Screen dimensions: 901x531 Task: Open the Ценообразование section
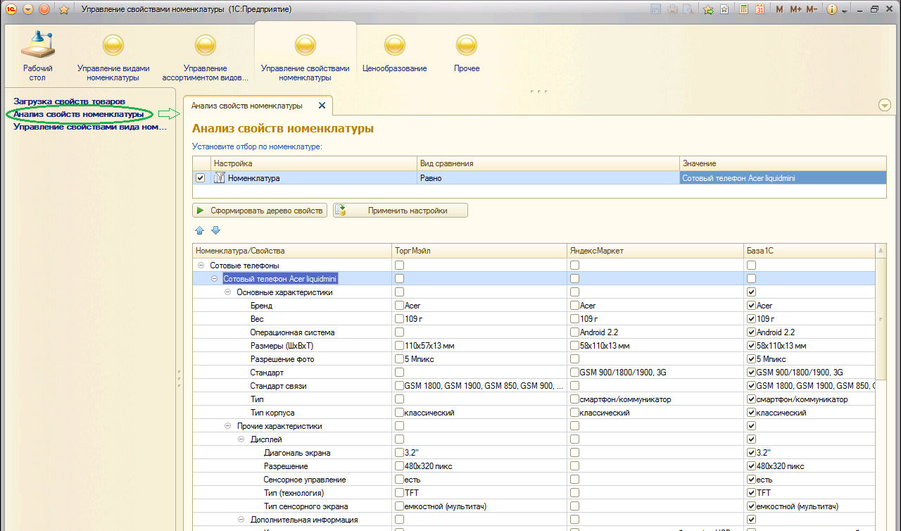click(394, 56)
